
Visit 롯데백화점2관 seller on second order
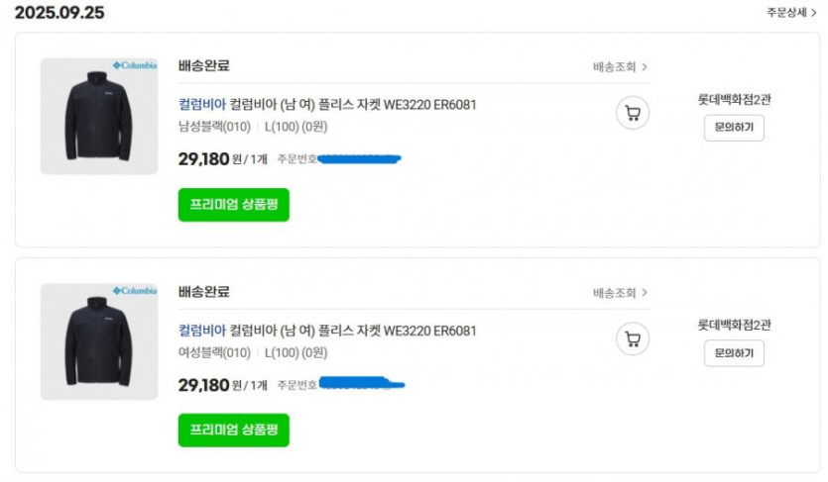pyautogui.click(x=734, y=325)
